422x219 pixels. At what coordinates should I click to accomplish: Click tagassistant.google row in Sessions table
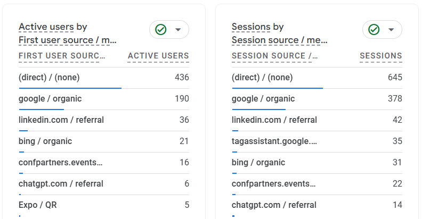[x=274, y=141]
